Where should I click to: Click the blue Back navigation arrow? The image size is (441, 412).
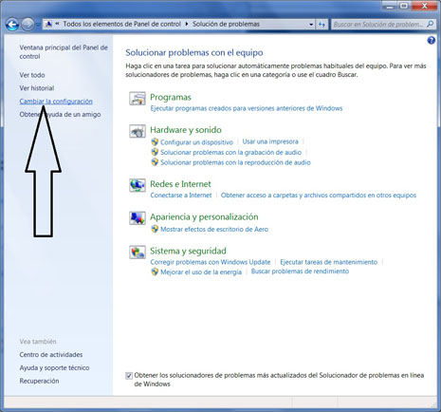(12, 24)
